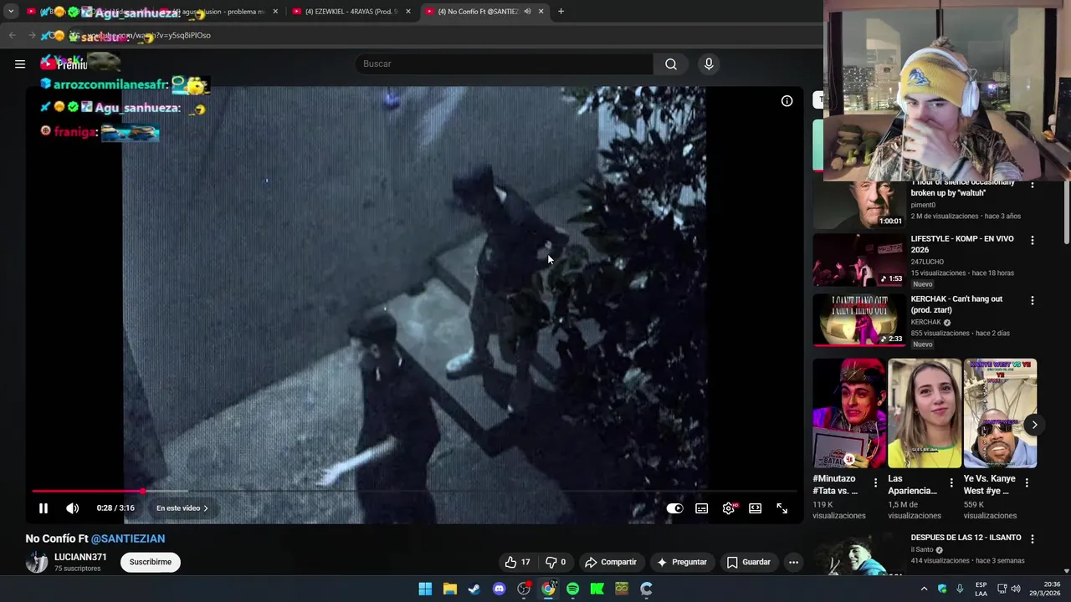Image resolution: width=1071 pixels, height=602 pixels.
Task: Open the Windows Start menu
Action: click(x=425, y=589)
